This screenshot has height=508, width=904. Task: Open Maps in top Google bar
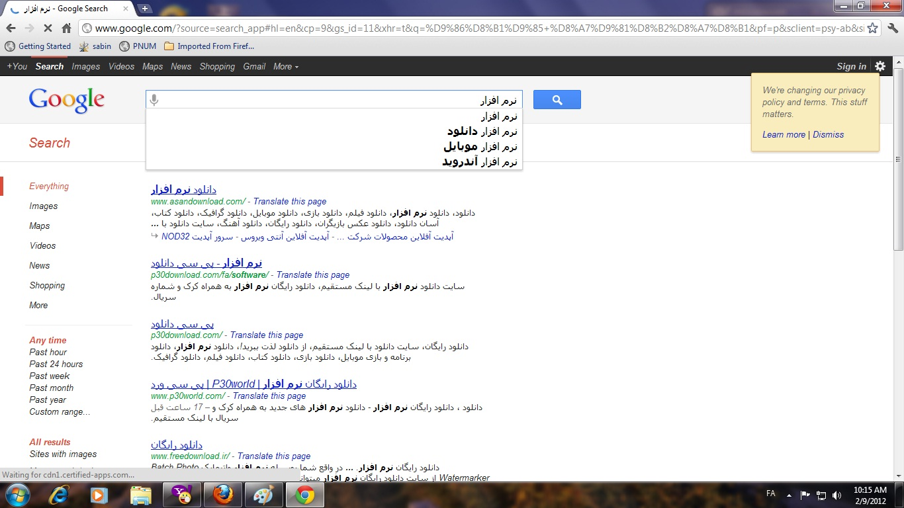tap(152, 66)
